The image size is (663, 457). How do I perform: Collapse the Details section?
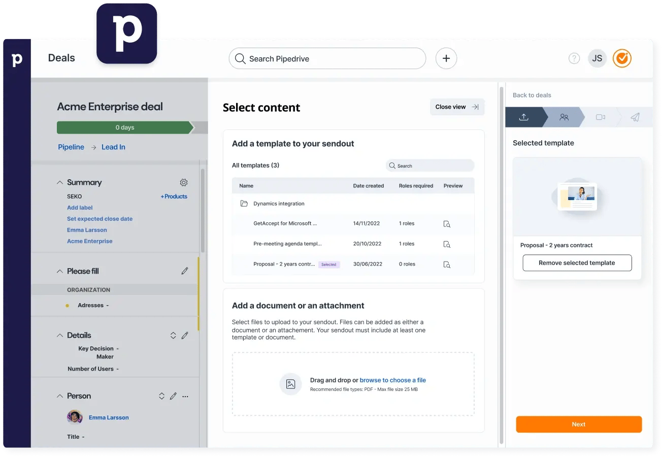[x=60, y=335]
